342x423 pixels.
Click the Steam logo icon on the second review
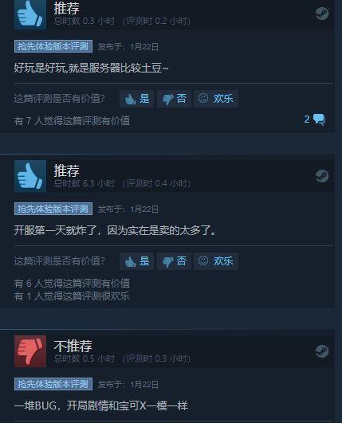[322, 176]
